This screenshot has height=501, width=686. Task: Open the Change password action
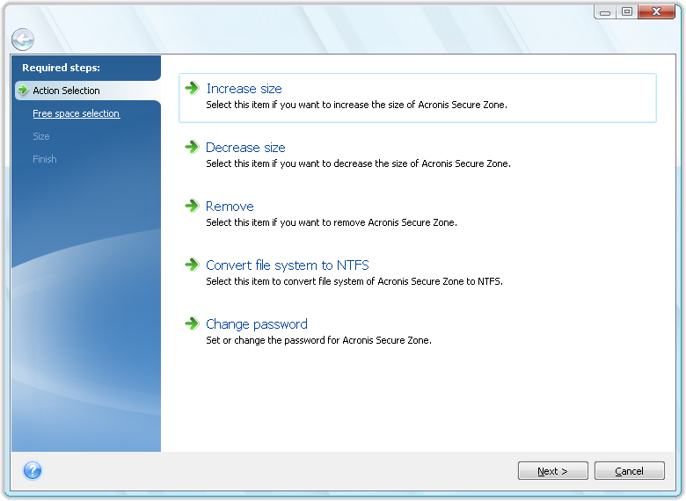point(257,324)
